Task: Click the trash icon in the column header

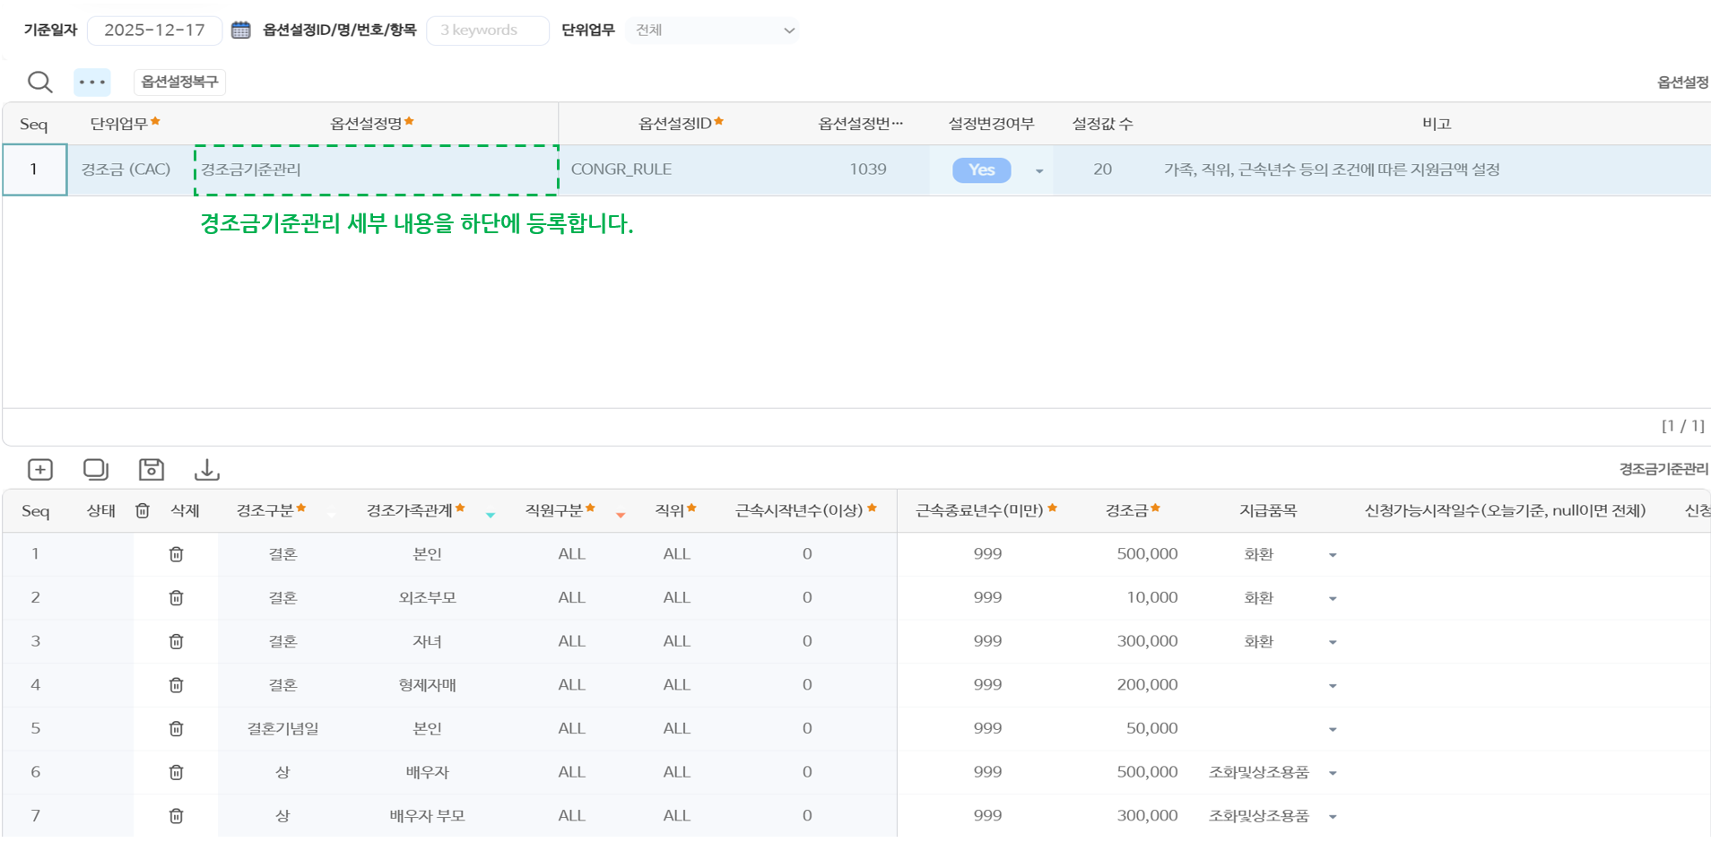Action: 143,510
